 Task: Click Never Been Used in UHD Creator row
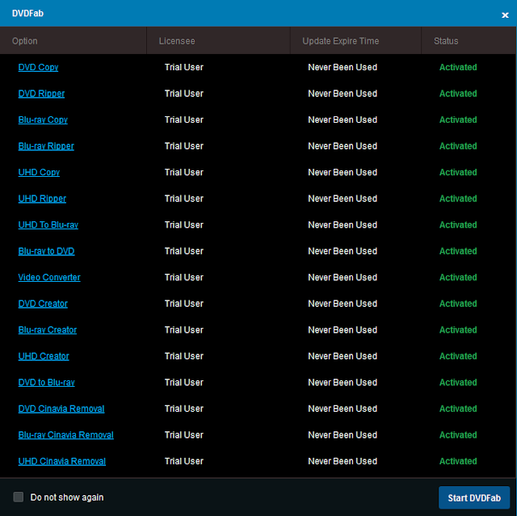point(343,356)
